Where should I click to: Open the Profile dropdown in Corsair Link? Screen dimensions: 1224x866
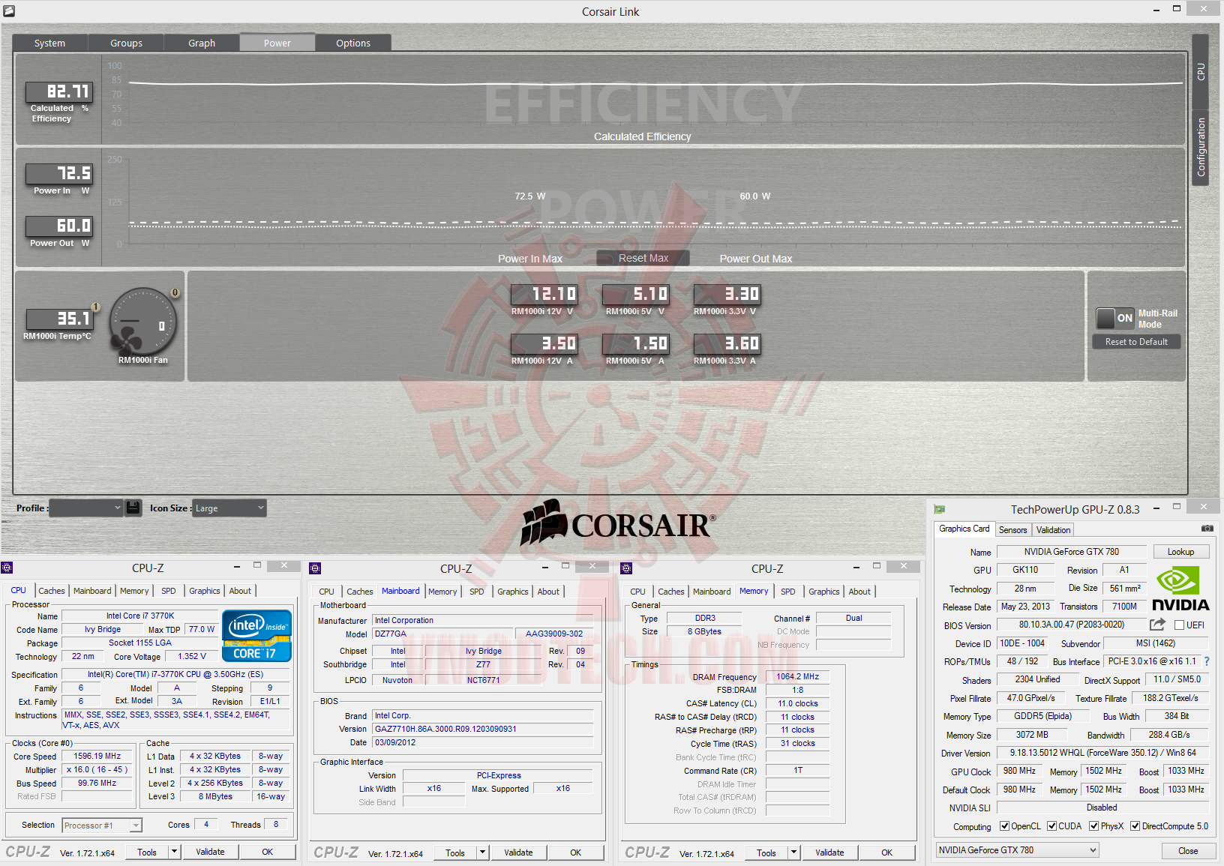85,508
